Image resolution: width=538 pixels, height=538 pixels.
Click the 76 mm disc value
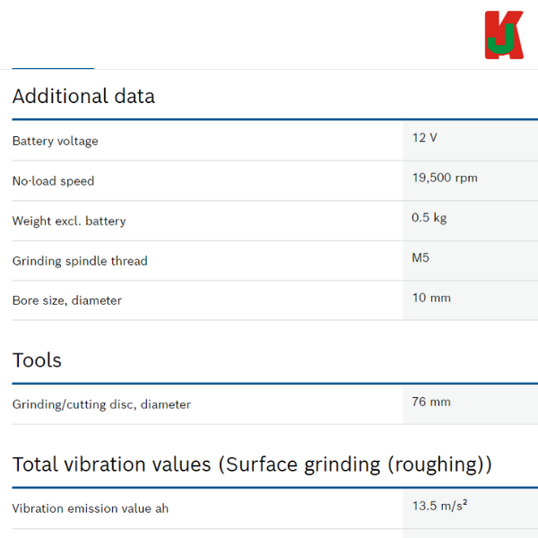click(431, 402)
